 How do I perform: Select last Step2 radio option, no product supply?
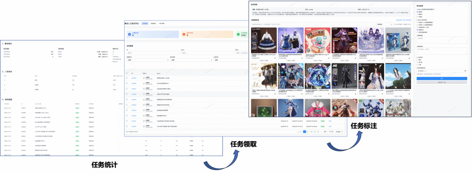(417, 32)
